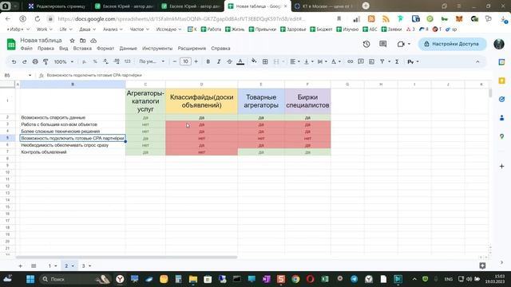Viewport: 511px width, 287px height.
Task: Open the zoom 100% dropdown
Action: coord(64,61)
